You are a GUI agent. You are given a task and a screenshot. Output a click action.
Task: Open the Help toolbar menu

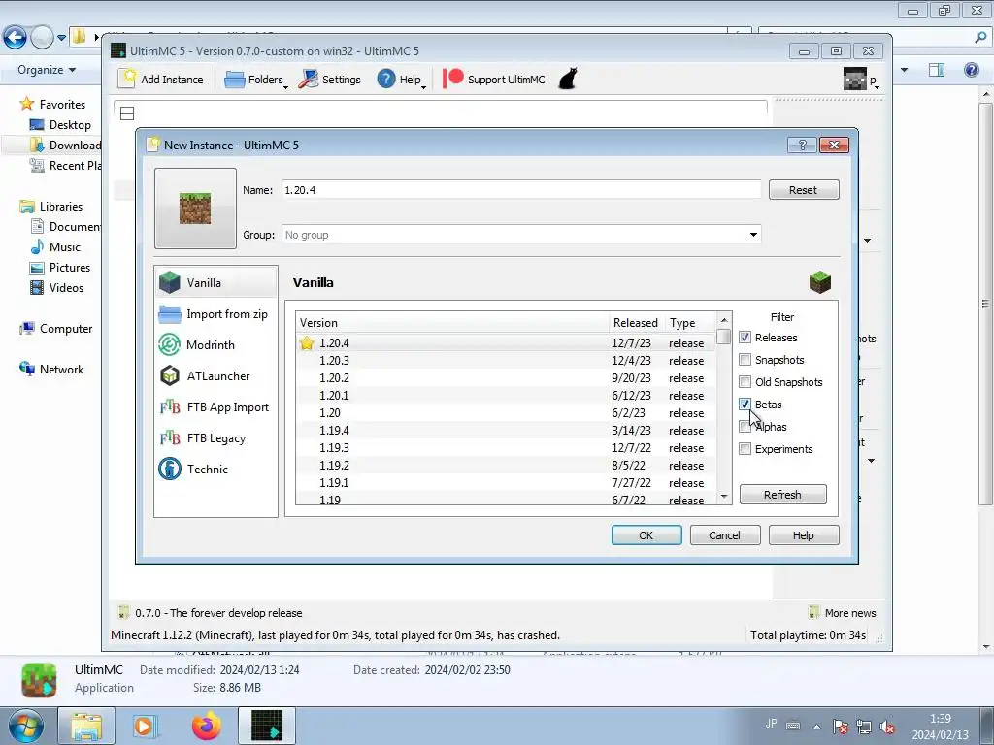click(x=401, y=80)
